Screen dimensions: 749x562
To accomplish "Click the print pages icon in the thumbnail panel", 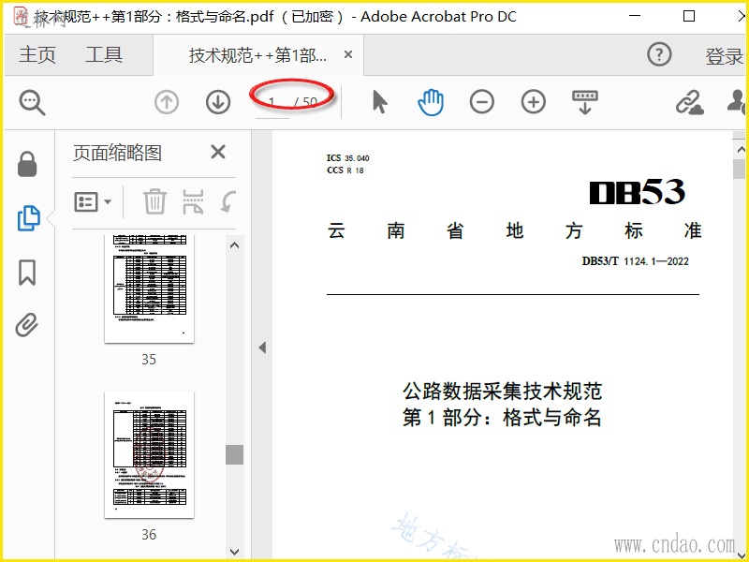I will point(193,201).
